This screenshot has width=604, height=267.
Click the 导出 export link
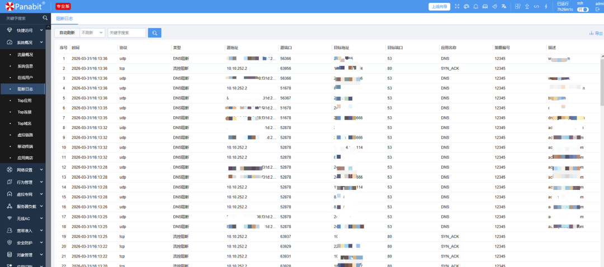[596, 33]
